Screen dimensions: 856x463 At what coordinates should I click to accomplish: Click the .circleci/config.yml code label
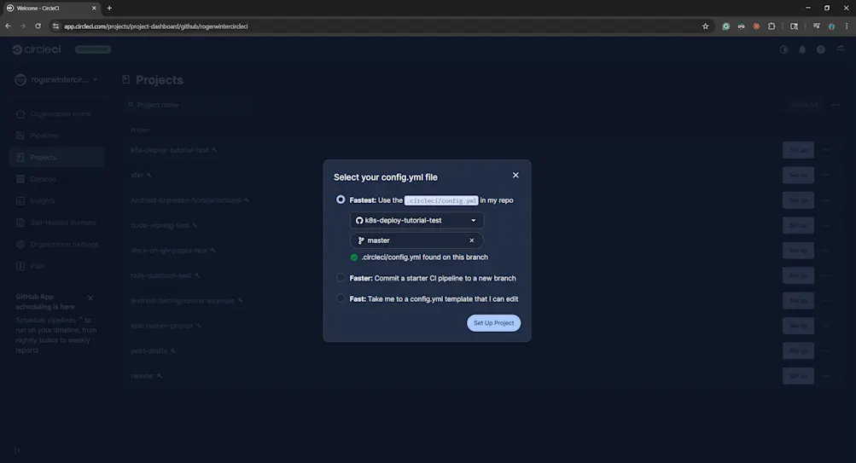click(441, 200)
